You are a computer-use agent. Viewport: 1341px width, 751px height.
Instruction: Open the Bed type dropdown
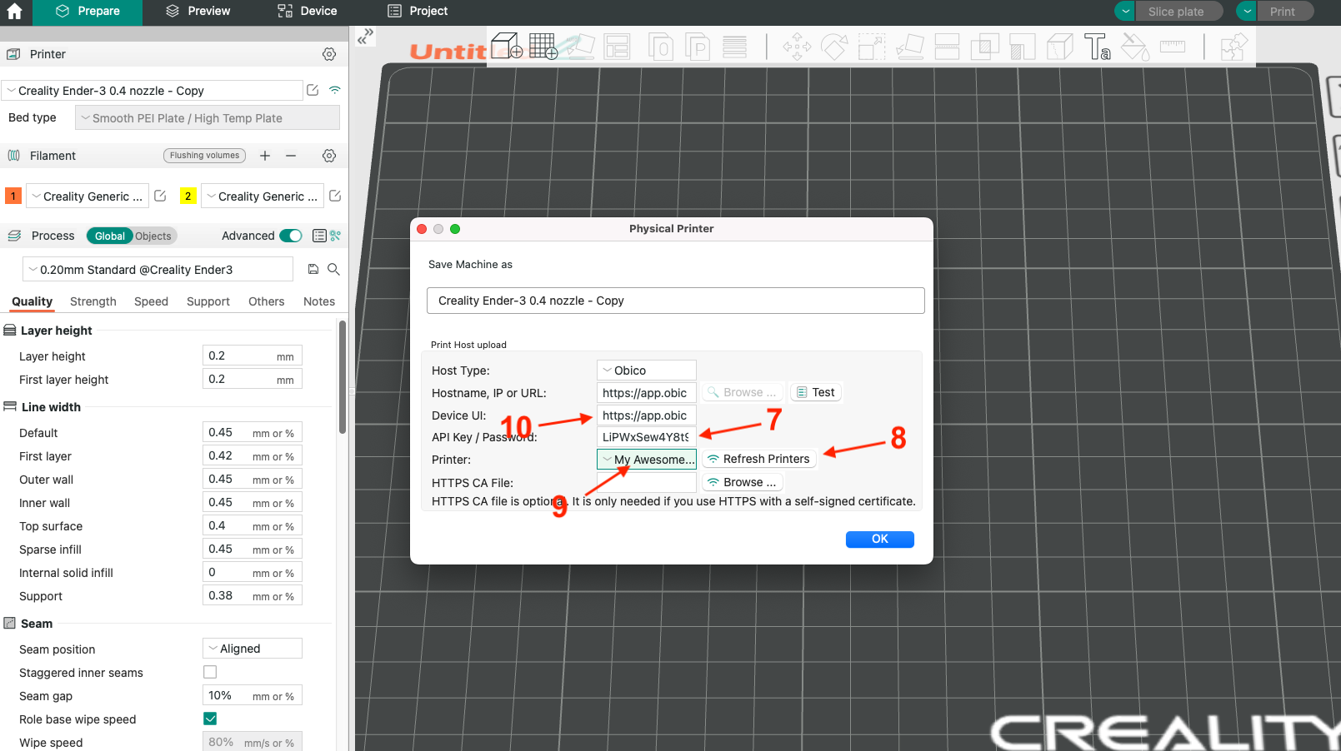coord(208,117)
